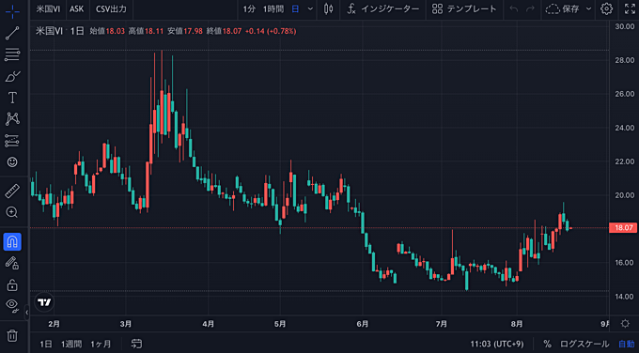Export data with CSV出力

click(111, 9)
